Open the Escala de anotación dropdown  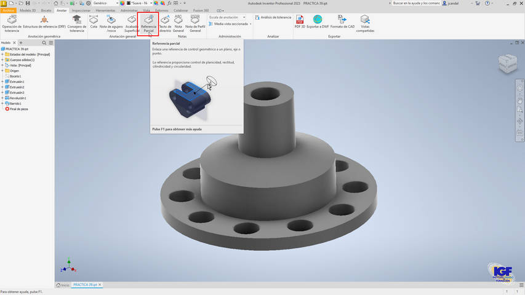(226, 17)
